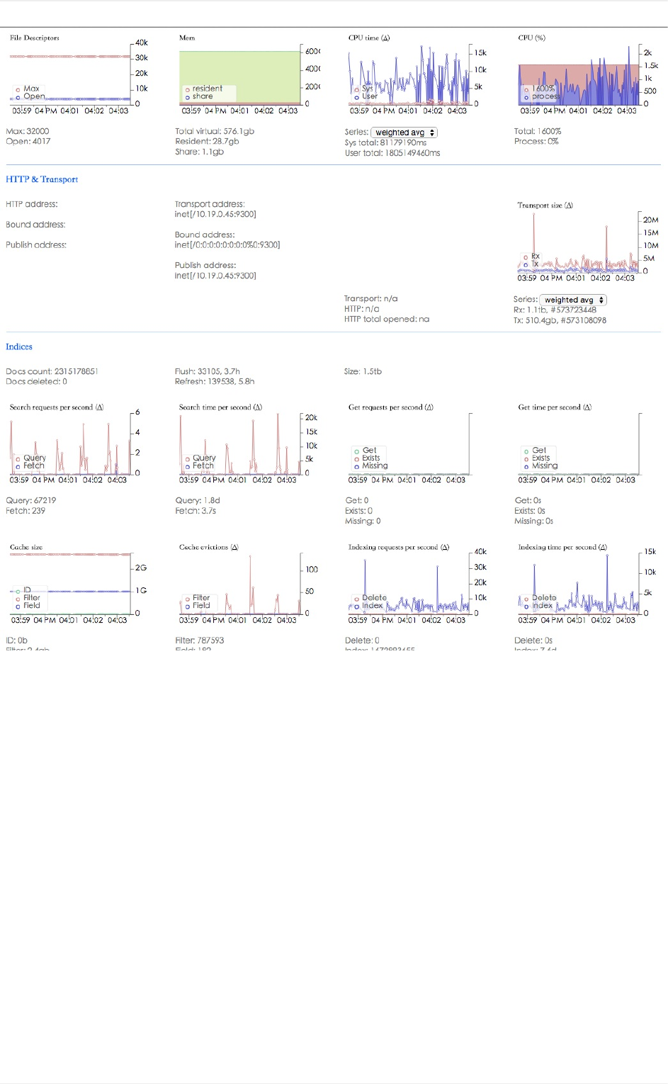Click the 'Resident: 28.7gb' value

point(207,141)
